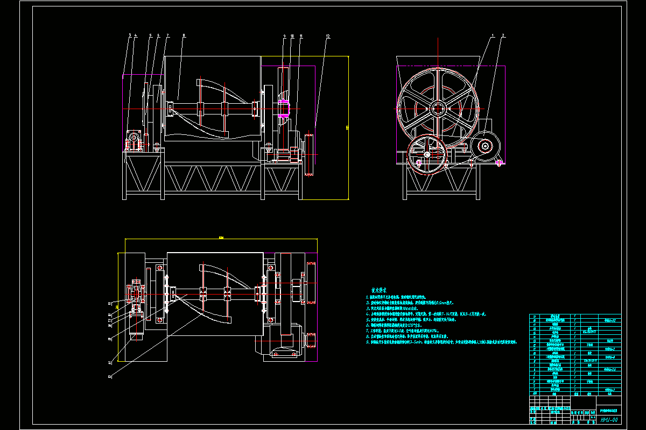This screenshot has height=430, width=646.
Task: Pick the red-hatched belt pulley in front view
Action: click(x=309, y=155)
